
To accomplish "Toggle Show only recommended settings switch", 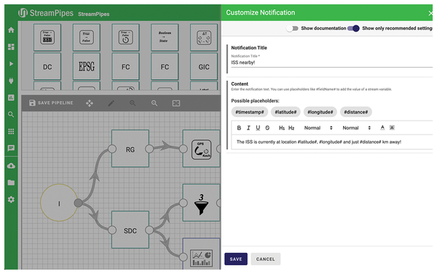I will coord(353,28).
